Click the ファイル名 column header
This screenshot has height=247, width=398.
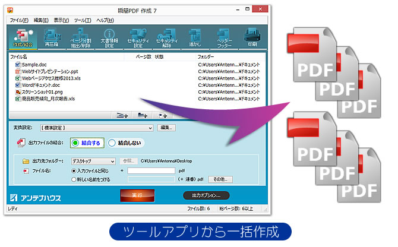point(18,57)
